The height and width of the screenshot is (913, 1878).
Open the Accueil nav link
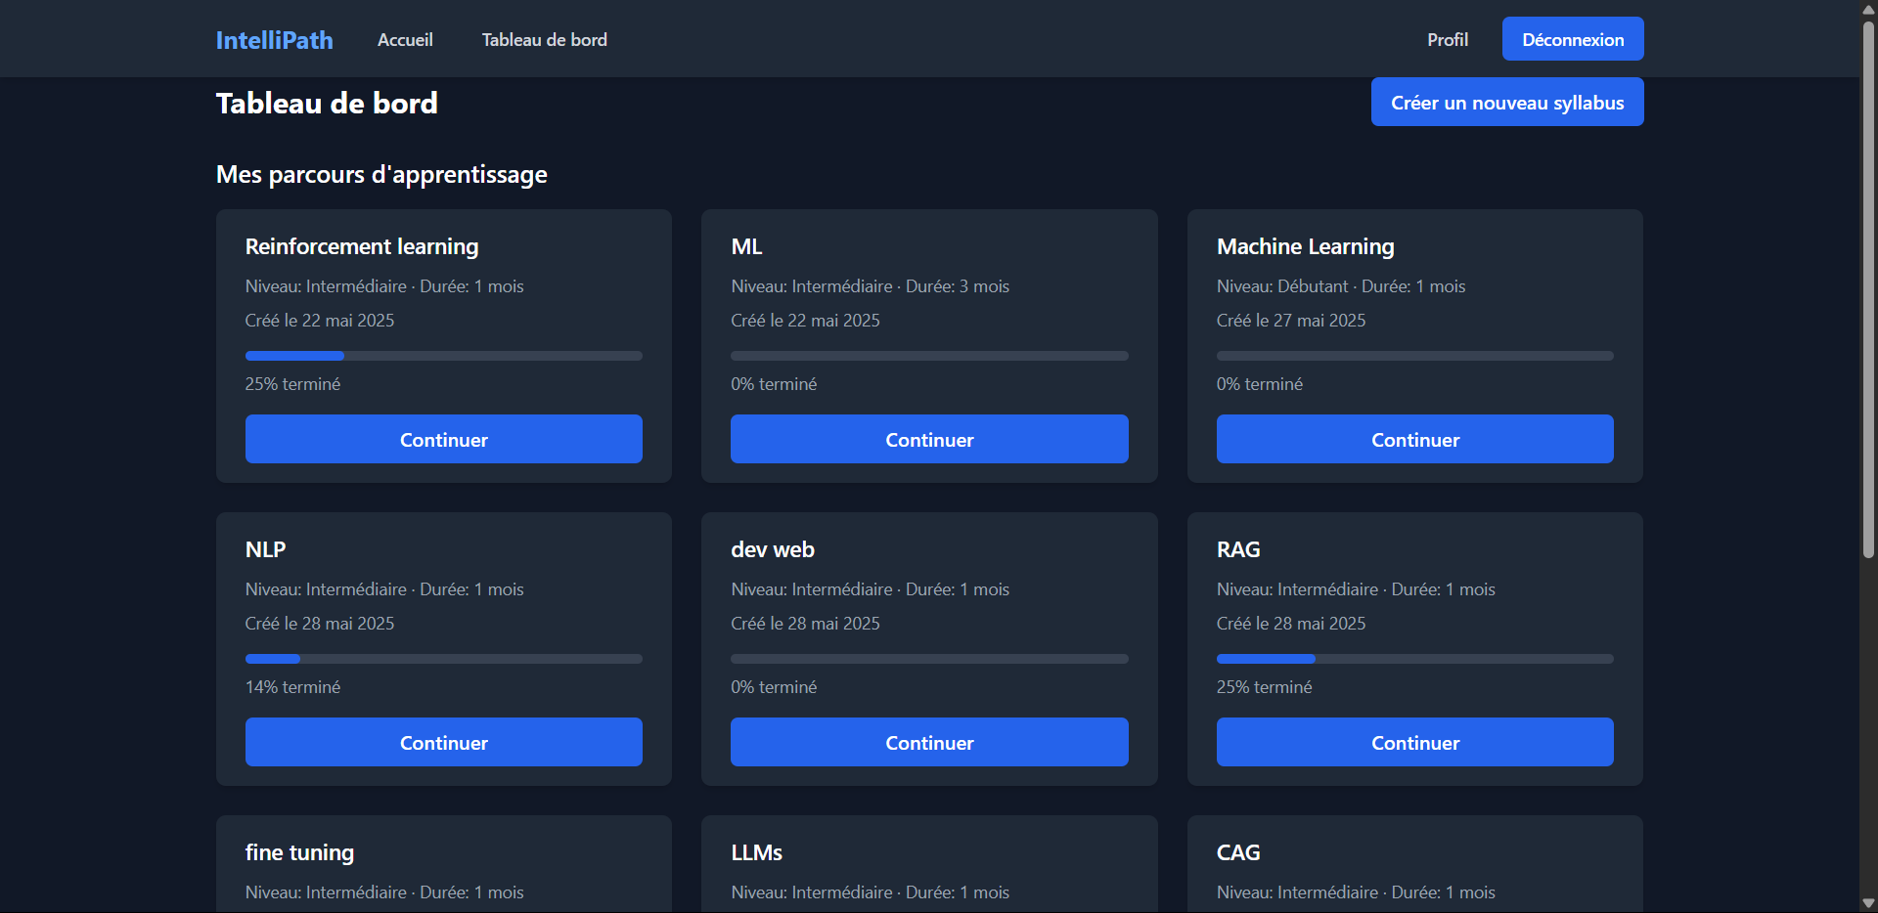405,40
